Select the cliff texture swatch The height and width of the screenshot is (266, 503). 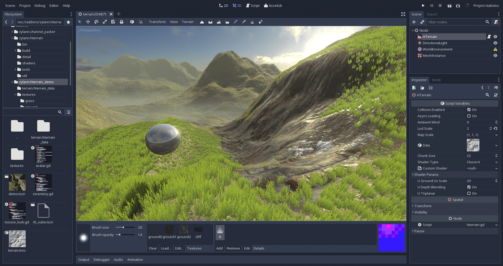click(x=198, y=232)
